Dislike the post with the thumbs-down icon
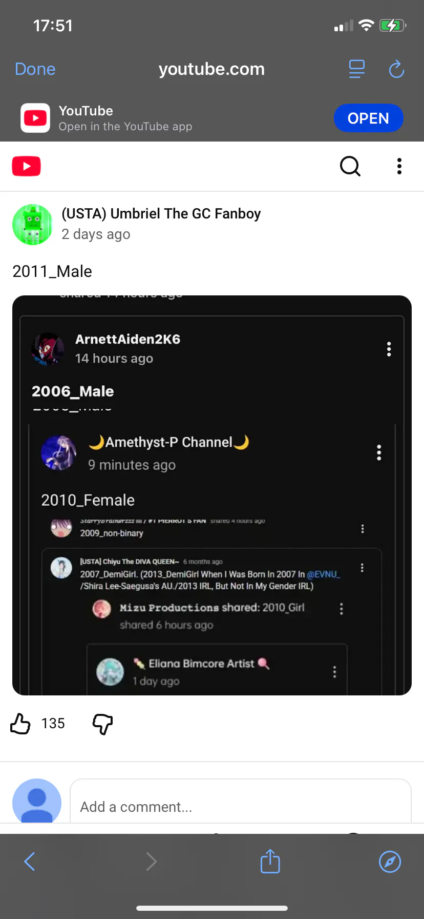The width and height of the screenshot is (424, 919). [x=102, y=724]
